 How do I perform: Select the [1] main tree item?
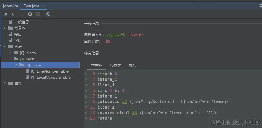tap(27, 59)
